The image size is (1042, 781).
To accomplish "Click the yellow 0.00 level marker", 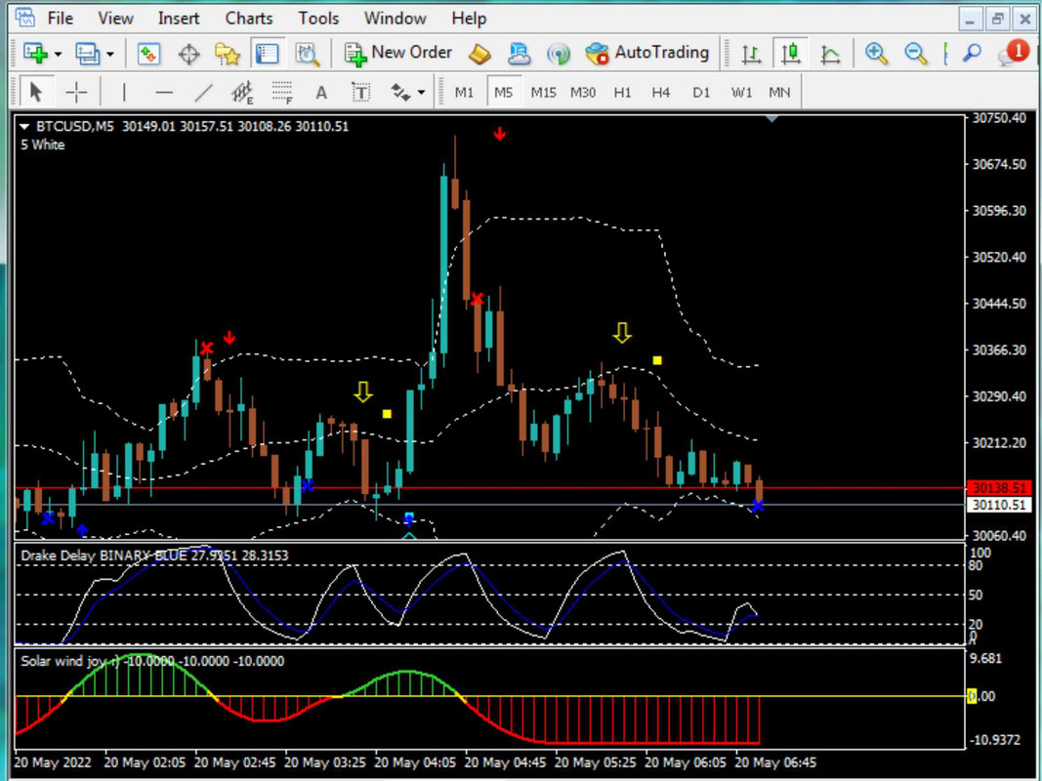I will (980, 696).
